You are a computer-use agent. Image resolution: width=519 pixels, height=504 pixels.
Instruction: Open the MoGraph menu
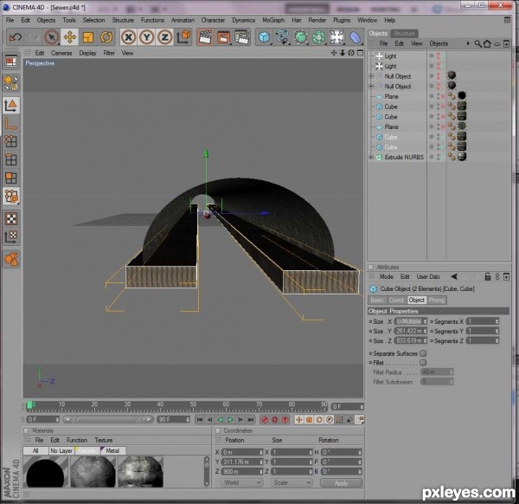click(273, 20)
